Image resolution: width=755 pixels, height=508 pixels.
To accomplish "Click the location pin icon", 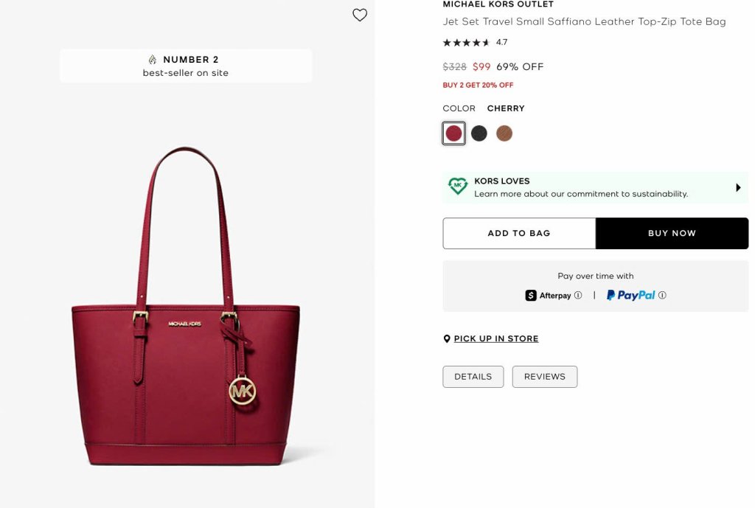I will pos(447,339).
